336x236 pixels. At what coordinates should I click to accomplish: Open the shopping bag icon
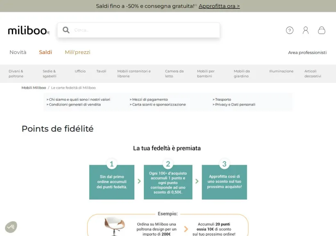(x=321, y=30)
